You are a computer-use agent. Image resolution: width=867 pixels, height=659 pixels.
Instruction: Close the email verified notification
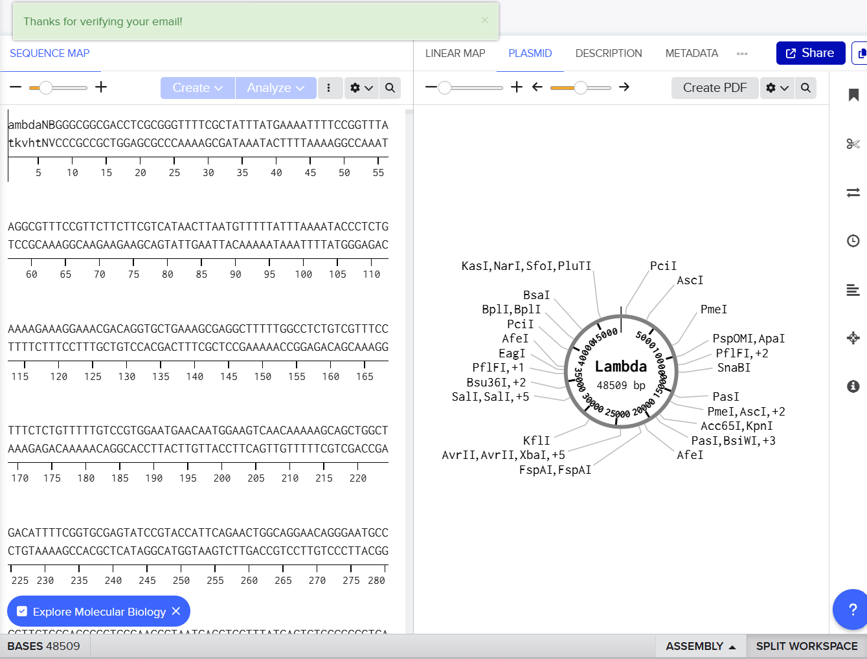click(484, 20)
